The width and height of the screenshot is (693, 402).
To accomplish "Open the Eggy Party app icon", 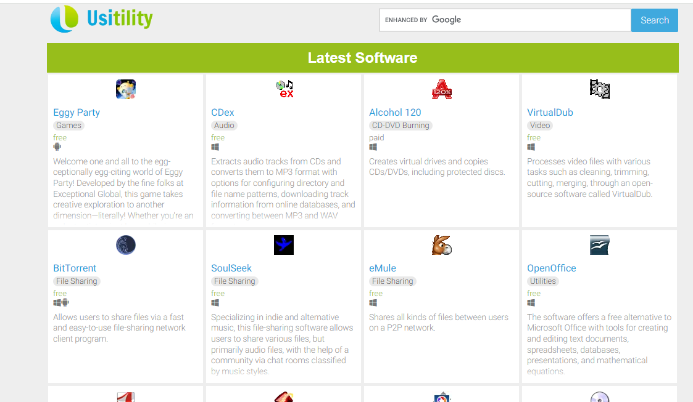I will (126, 89).
